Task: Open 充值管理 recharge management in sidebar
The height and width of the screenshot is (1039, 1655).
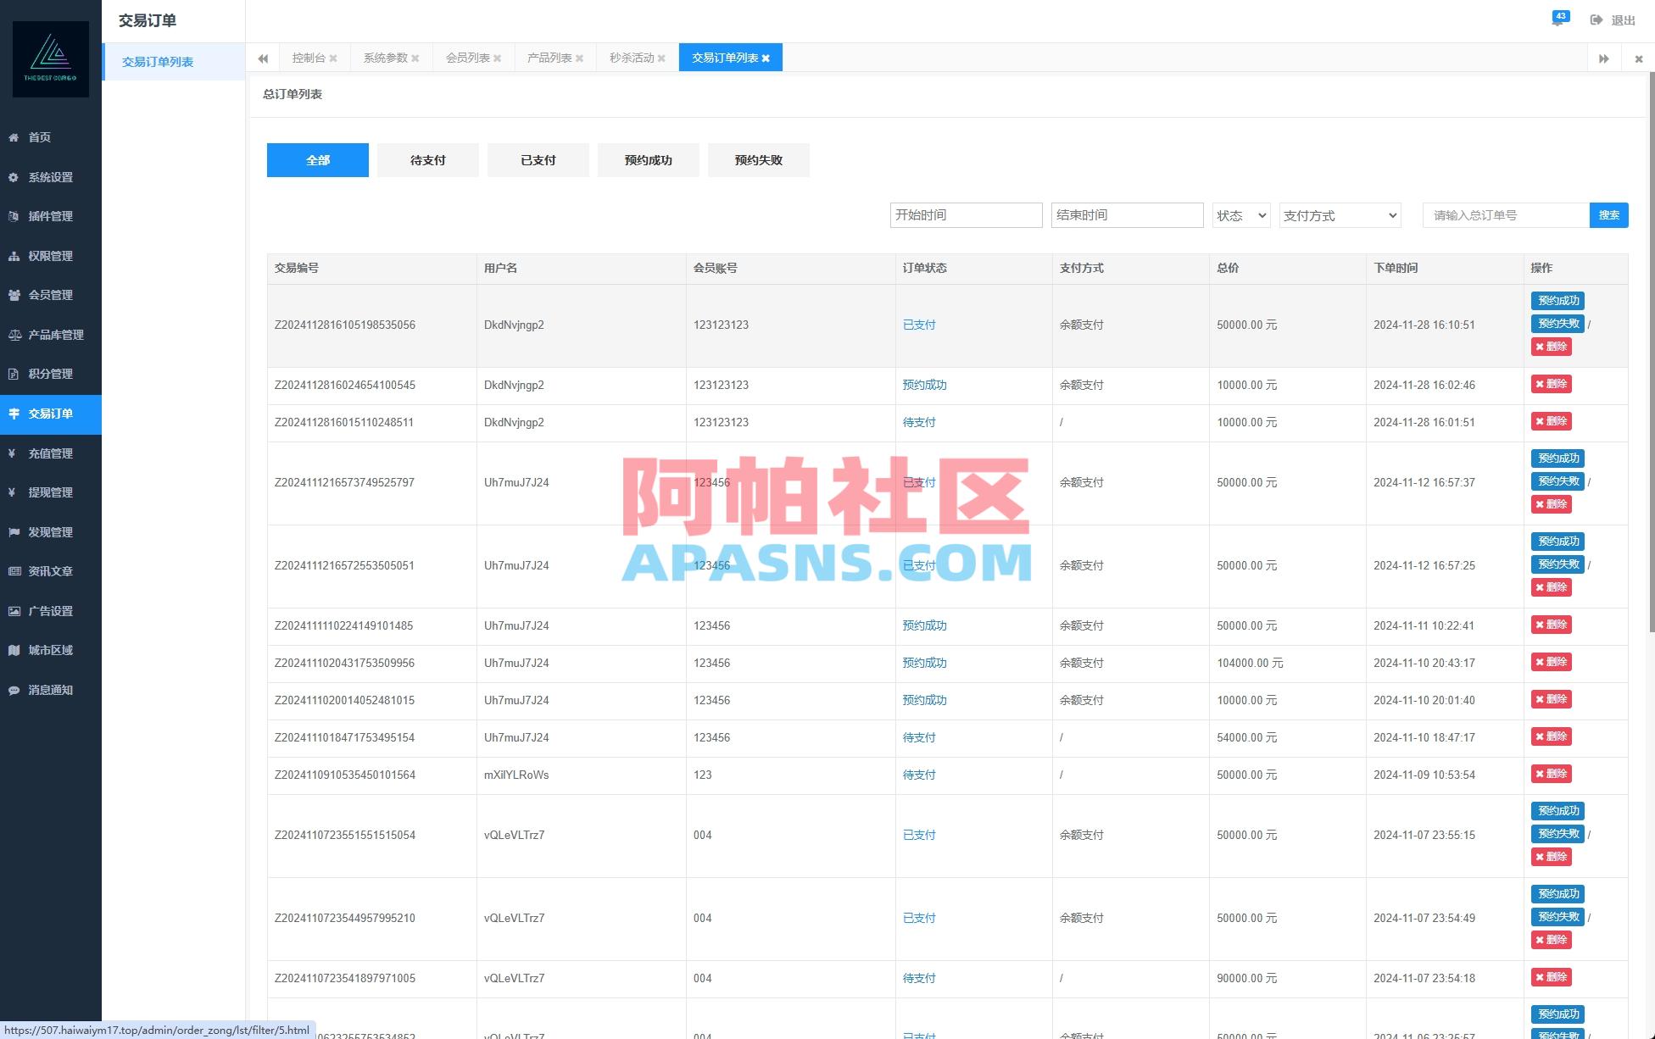Action: [x=48, y=453]
